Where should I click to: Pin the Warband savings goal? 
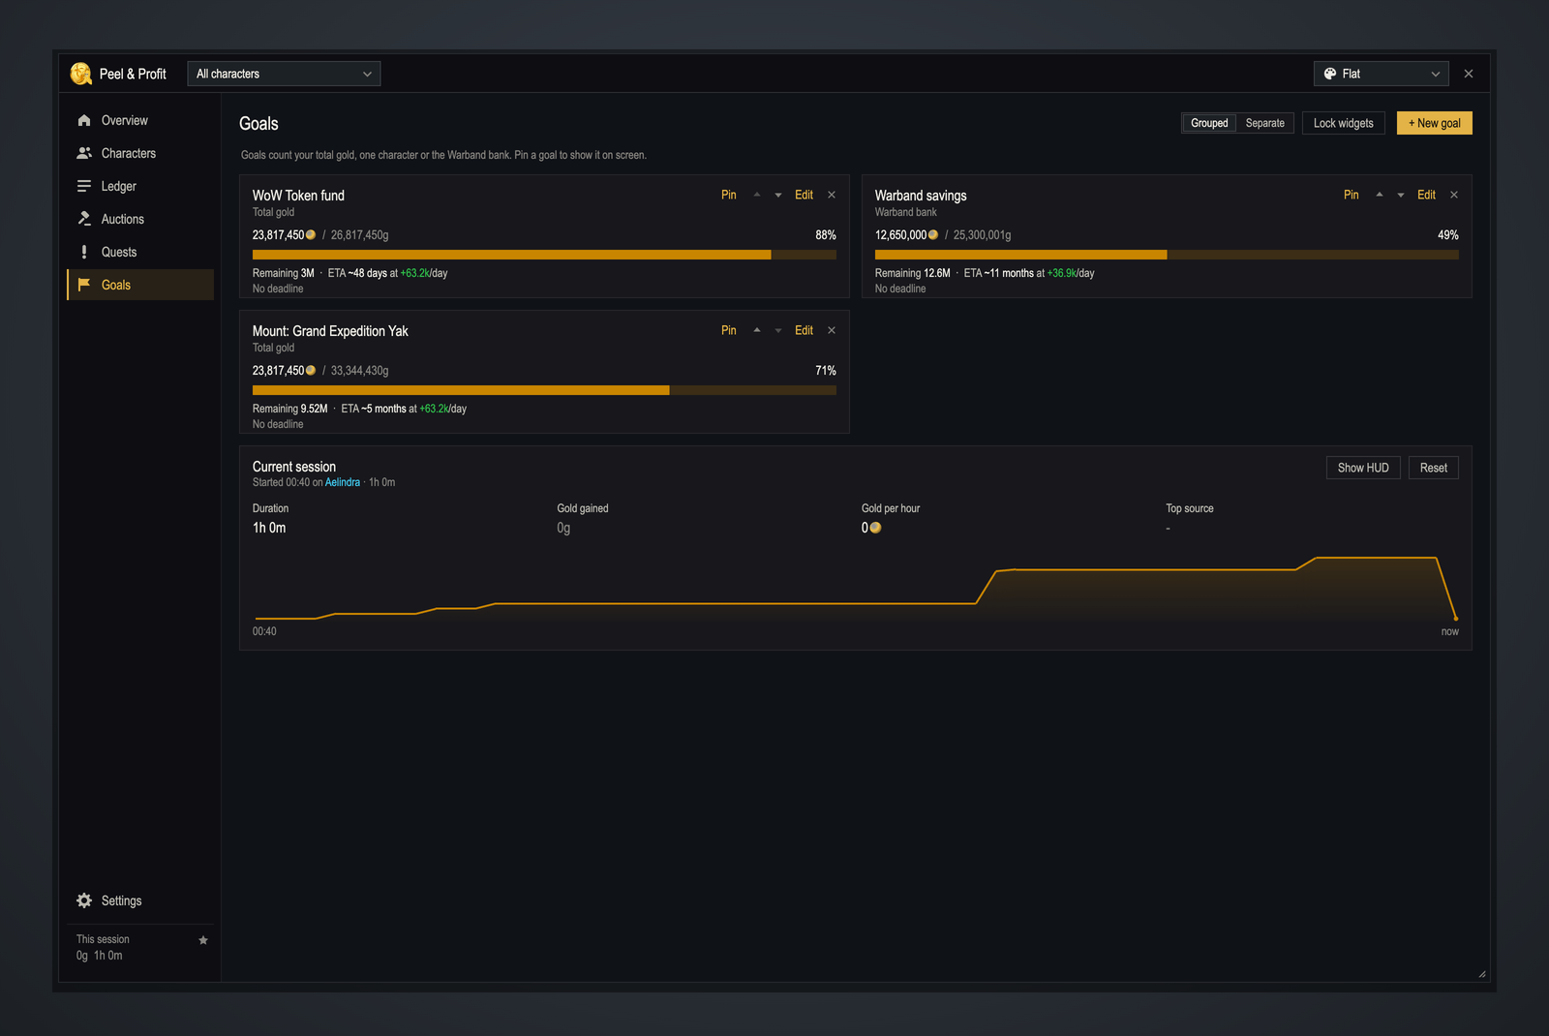(x=1352, y=195)
